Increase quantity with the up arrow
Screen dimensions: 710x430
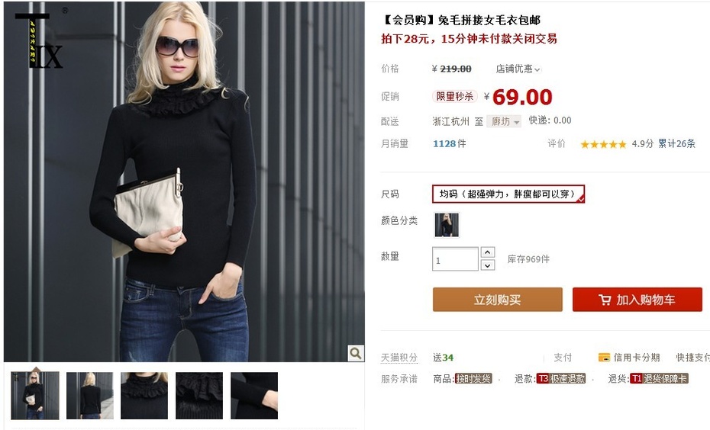(487, 252)
